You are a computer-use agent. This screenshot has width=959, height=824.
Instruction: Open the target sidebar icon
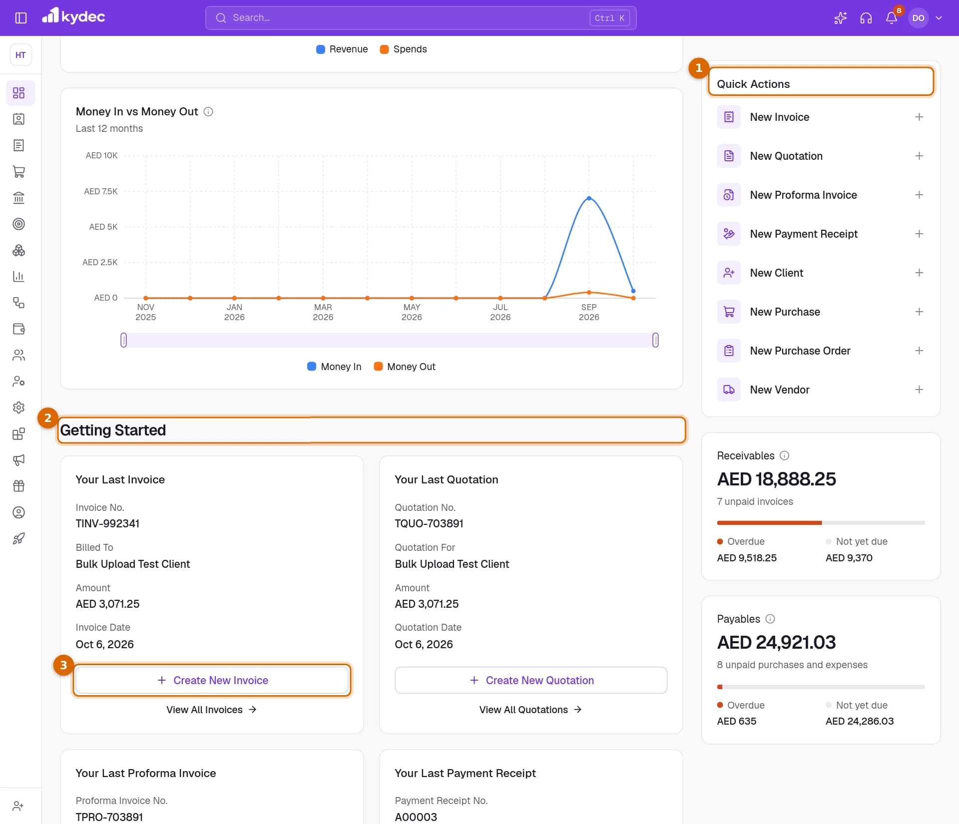coord(19,224)
